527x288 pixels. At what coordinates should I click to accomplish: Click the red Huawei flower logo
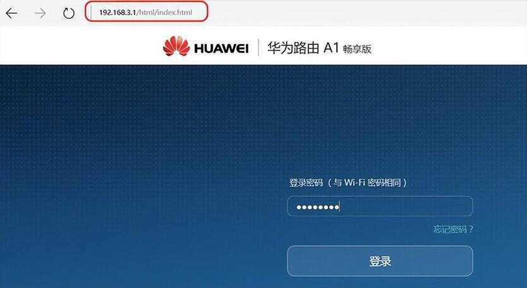pos(176,46)
